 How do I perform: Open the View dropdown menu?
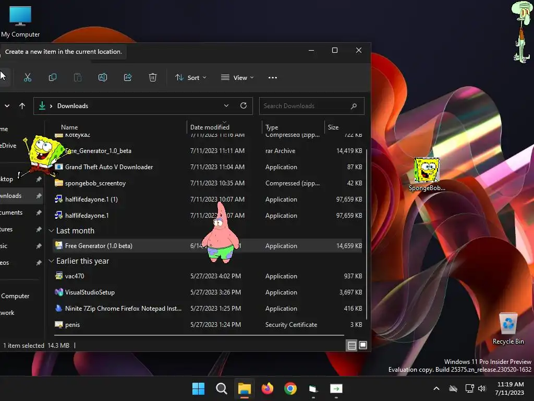coord(237,78)
